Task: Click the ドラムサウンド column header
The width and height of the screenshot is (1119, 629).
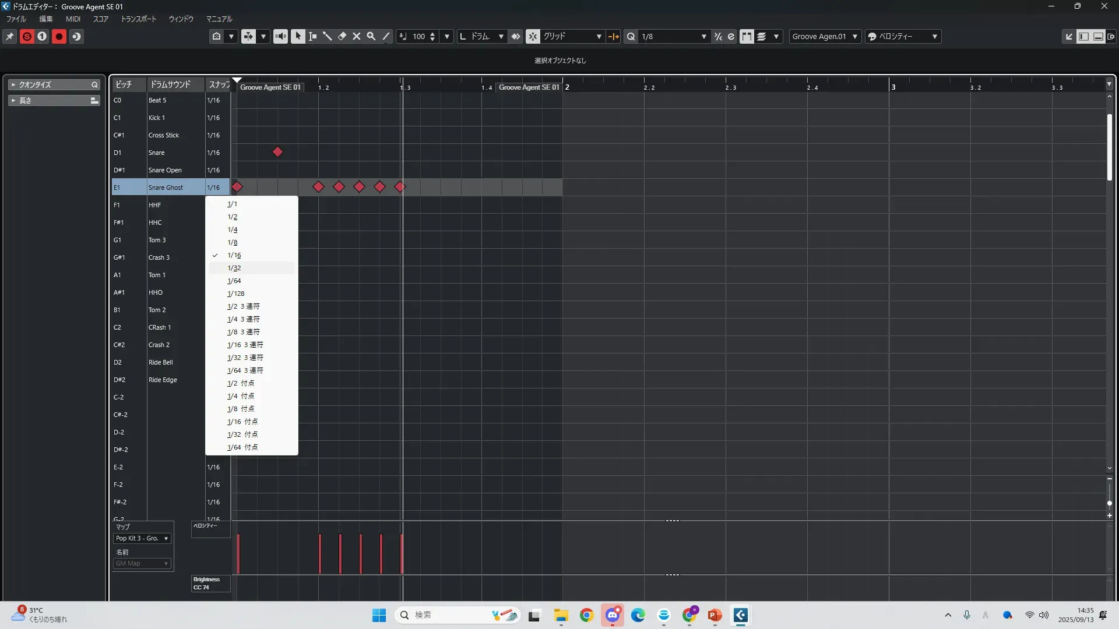Action: pos(170,84)
